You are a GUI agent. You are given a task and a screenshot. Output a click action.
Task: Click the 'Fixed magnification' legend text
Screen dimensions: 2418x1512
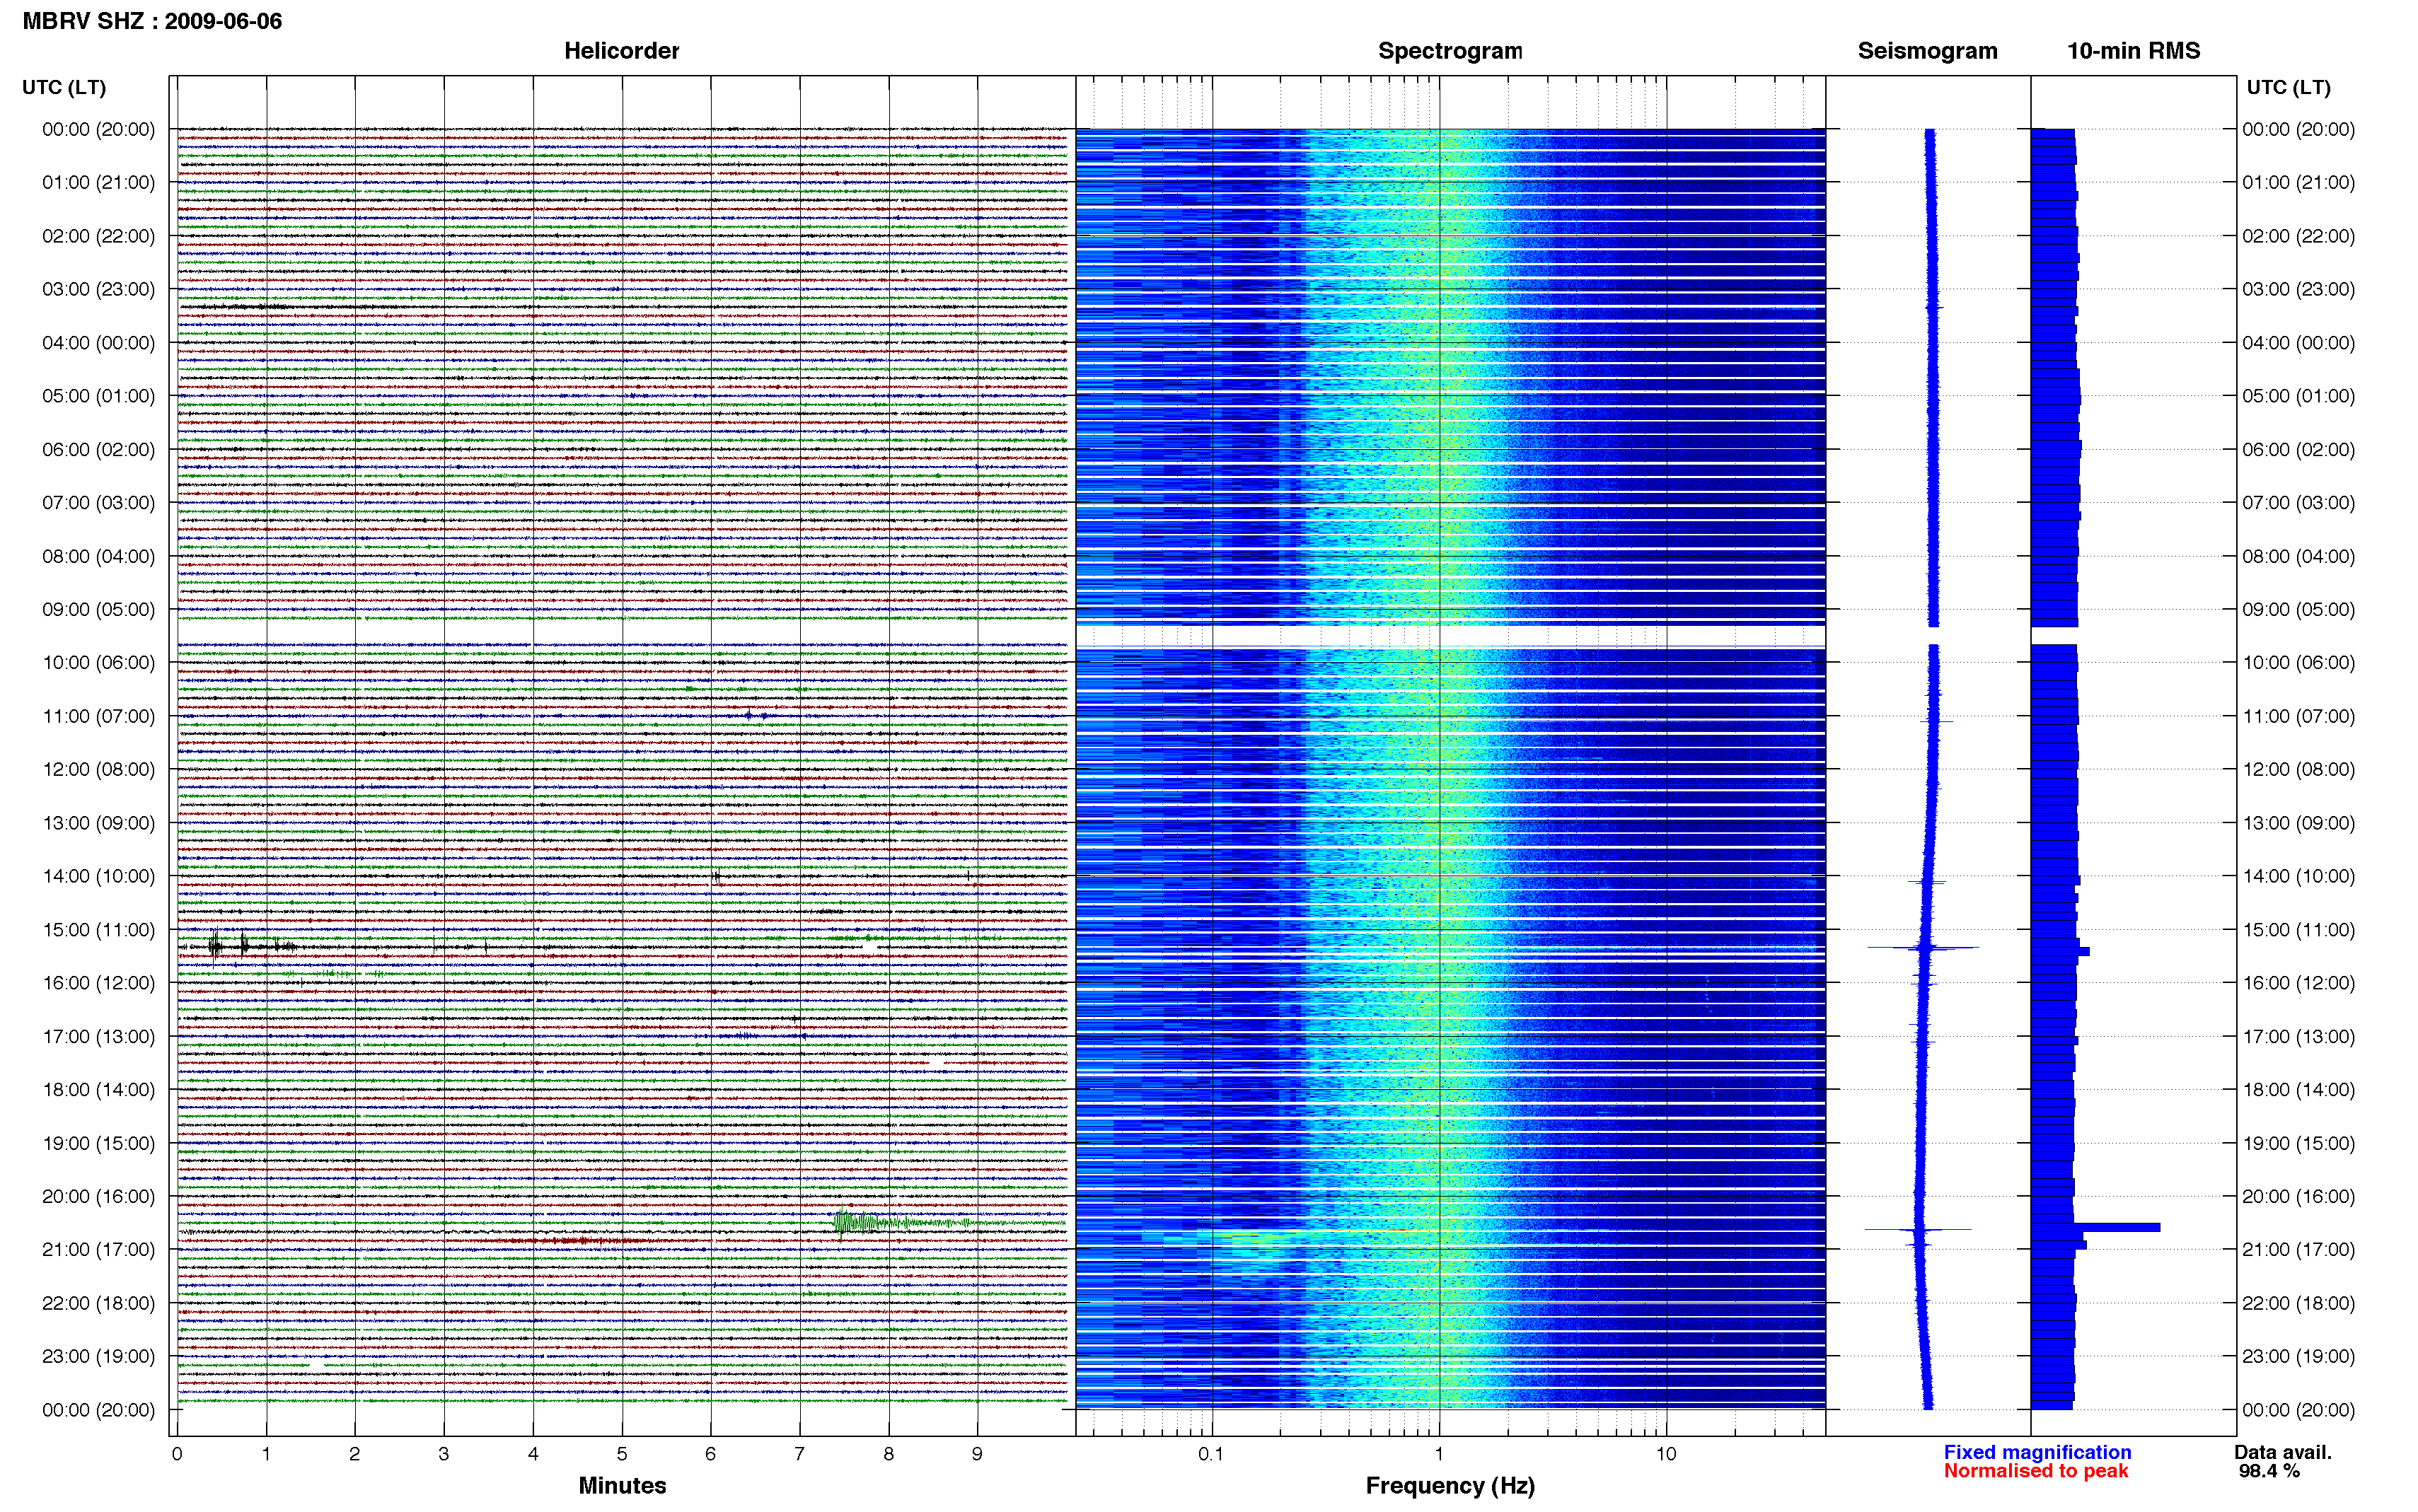tap(2037, 1452)
